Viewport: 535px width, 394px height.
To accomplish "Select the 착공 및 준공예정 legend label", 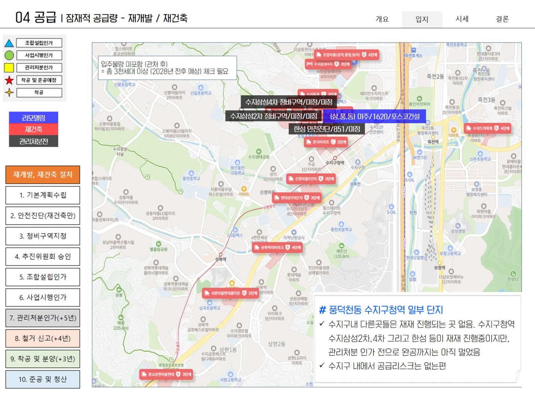I will tap(39, 80).
